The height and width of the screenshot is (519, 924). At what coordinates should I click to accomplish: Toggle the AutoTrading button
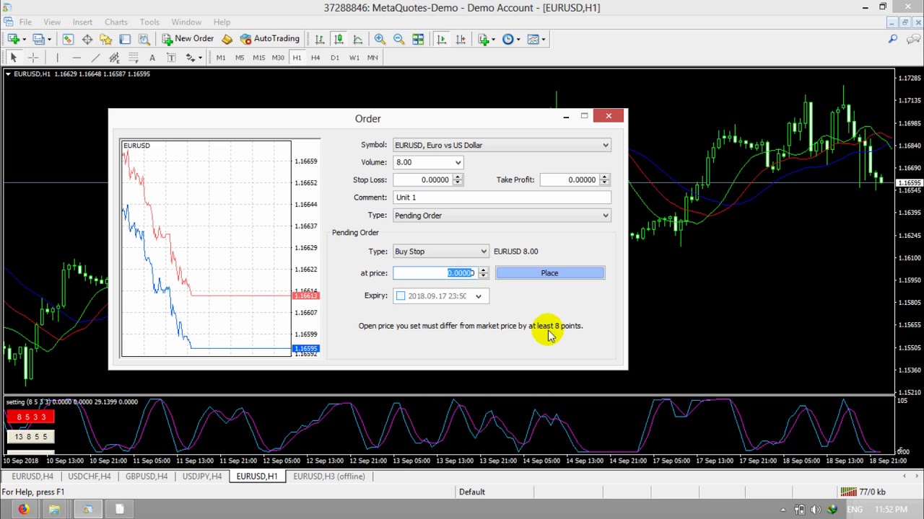(x=269, y=39)
